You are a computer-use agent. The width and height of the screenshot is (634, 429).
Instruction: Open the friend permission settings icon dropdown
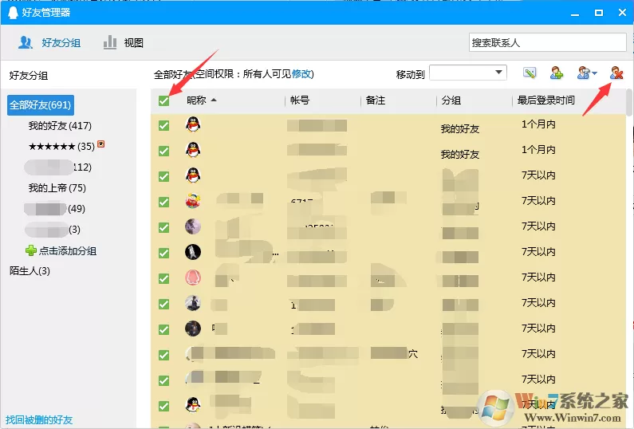point(587,73)
